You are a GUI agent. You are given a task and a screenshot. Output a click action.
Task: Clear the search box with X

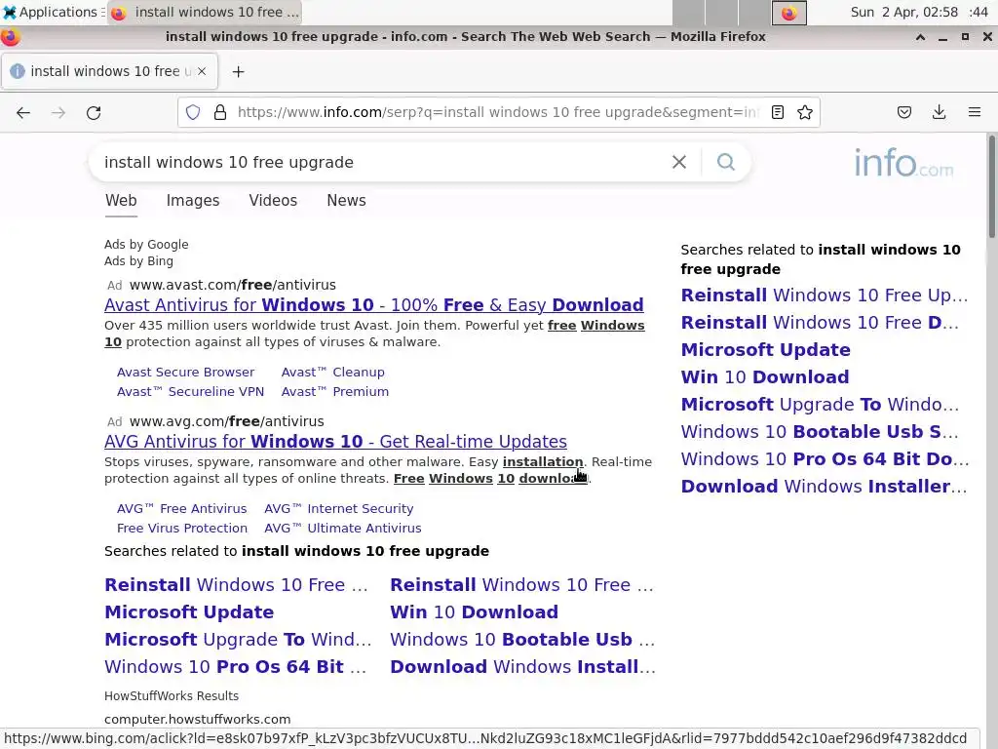[679, 163]
